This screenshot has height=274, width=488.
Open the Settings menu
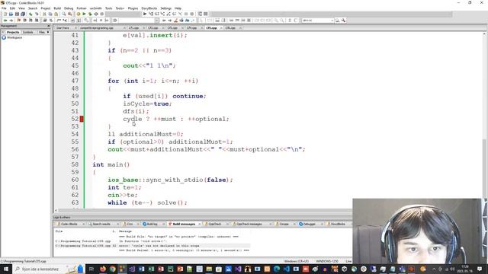click(165, 8)
